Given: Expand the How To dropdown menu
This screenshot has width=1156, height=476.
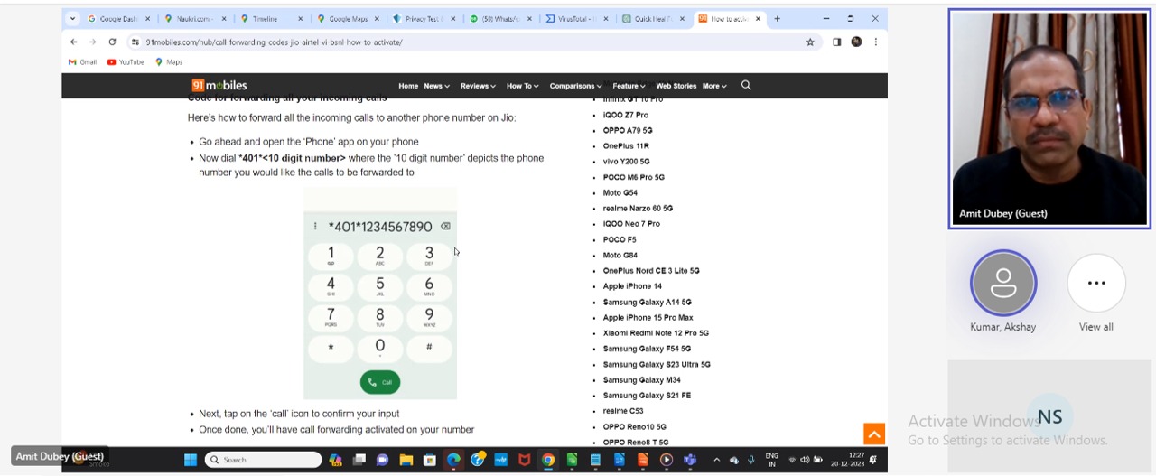Looking at the screenshot, I should pyautogui.click(x=522, y=86).
